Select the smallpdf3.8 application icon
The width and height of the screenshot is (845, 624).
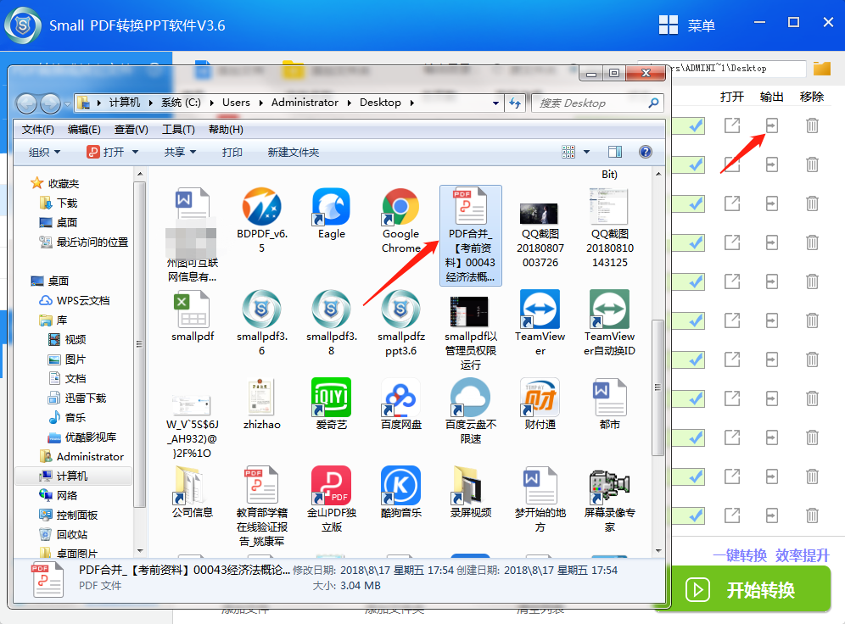(x=331, y=322)
